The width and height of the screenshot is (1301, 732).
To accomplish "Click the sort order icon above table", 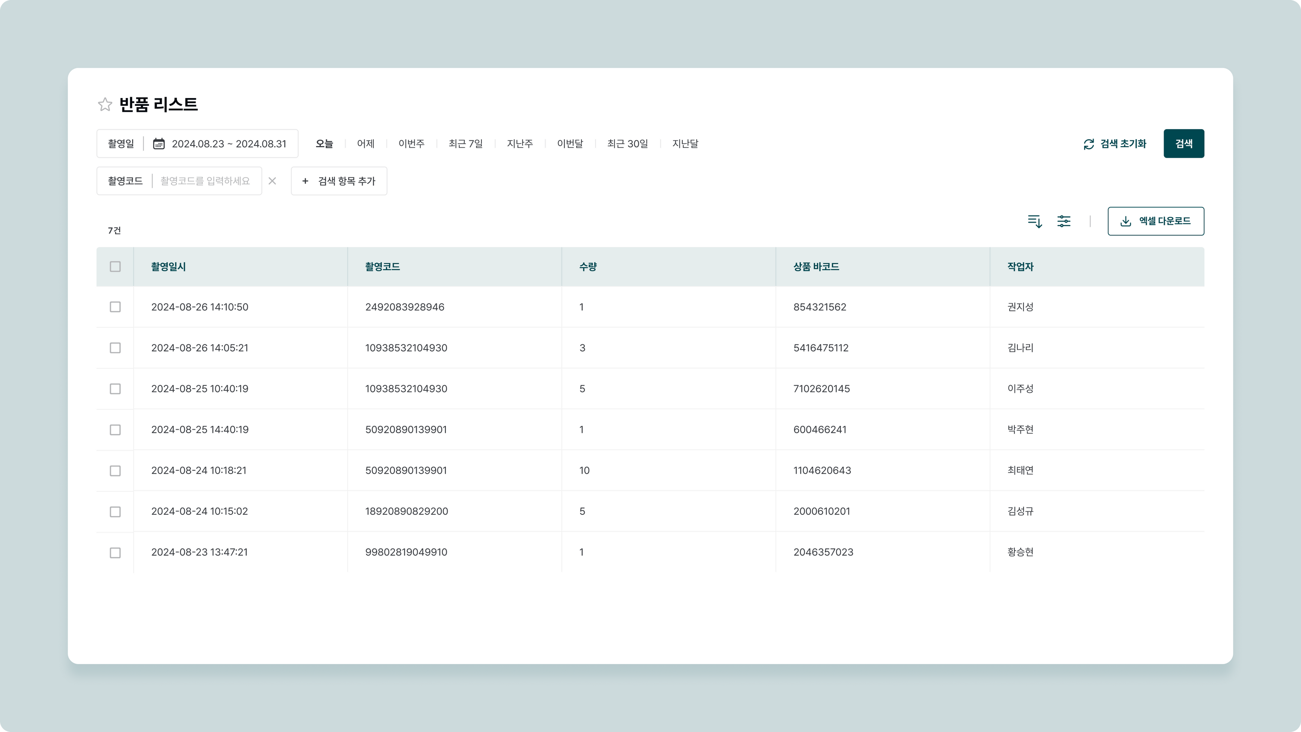I will click(x=1034, y=221).
